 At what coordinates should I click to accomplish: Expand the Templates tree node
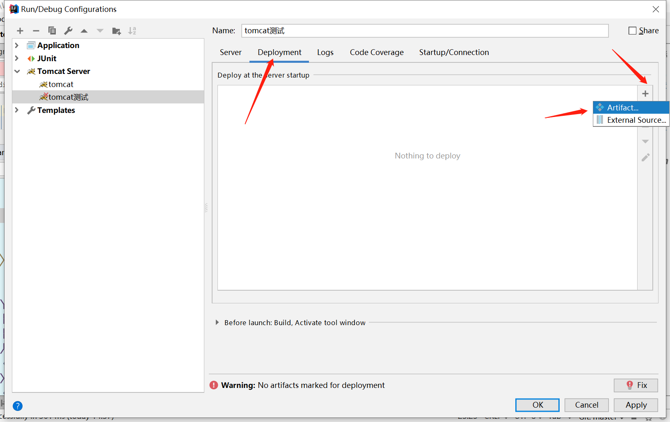tap(17, 110)
